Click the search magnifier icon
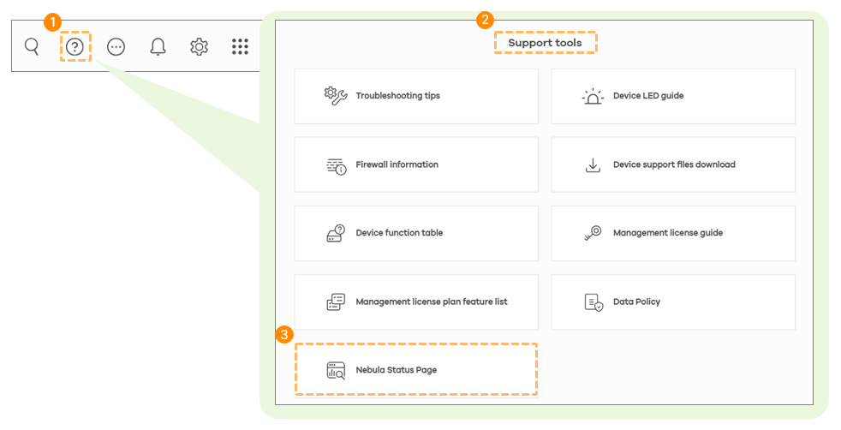 tap(33, 46)
